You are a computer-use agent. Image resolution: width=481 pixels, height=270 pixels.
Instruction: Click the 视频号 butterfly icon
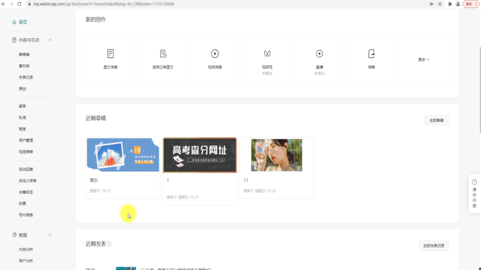coord(267,53)
